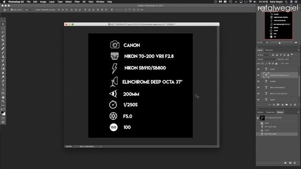Hide the top text layer eye icon

coord(258,69)
